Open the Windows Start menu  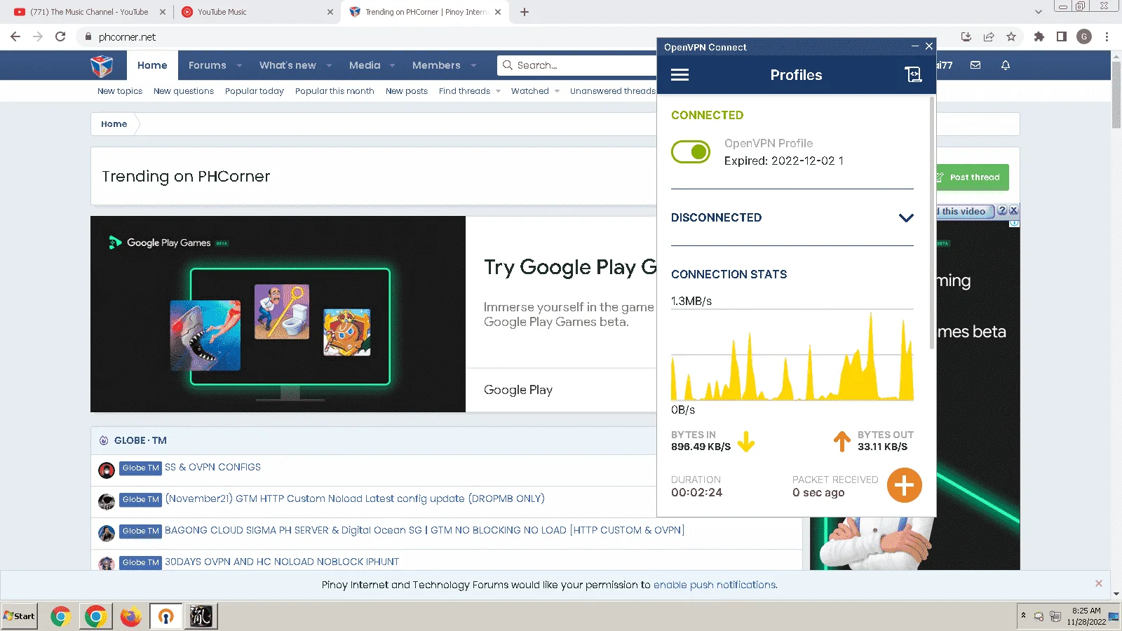point(20,616)
